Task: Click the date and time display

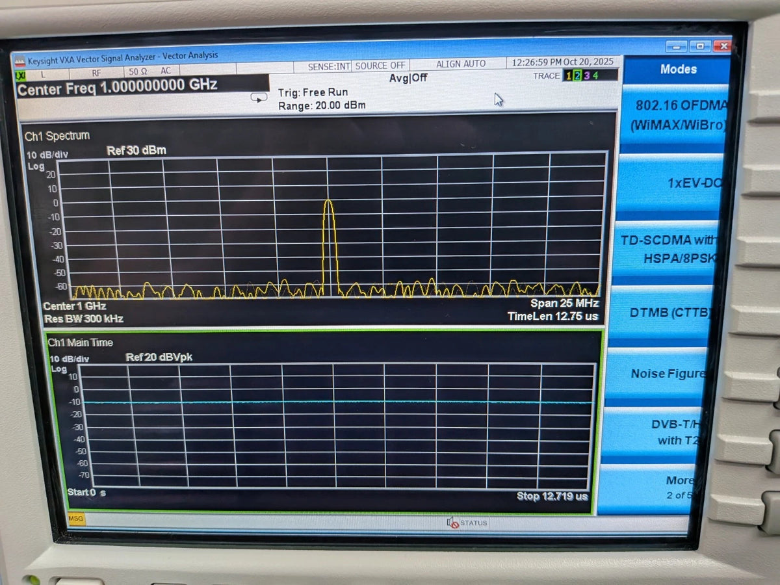Action: (563, 62)
